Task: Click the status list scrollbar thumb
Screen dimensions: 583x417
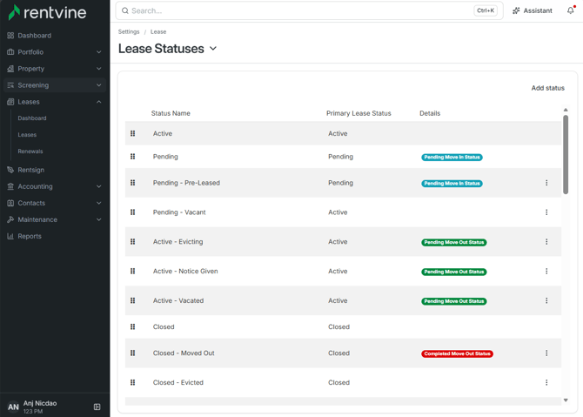Action: tap(566, 154)
